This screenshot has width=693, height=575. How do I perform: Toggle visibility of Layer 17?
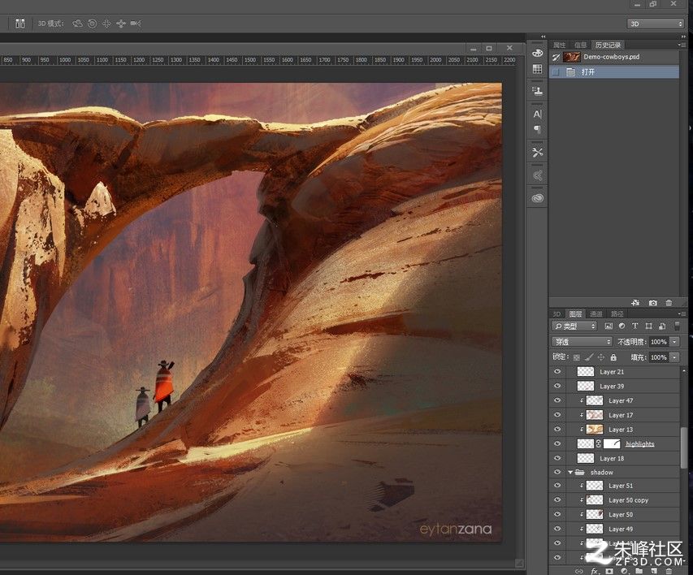557,415
